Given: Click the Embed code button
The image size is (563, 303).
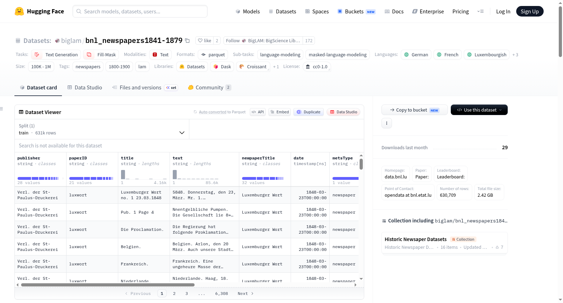Looking at the screenshot, I should tap(279, 112).
